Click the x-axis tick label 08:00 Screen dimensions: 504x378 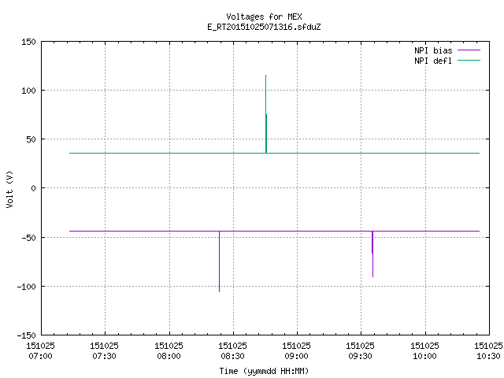[169, 356]
